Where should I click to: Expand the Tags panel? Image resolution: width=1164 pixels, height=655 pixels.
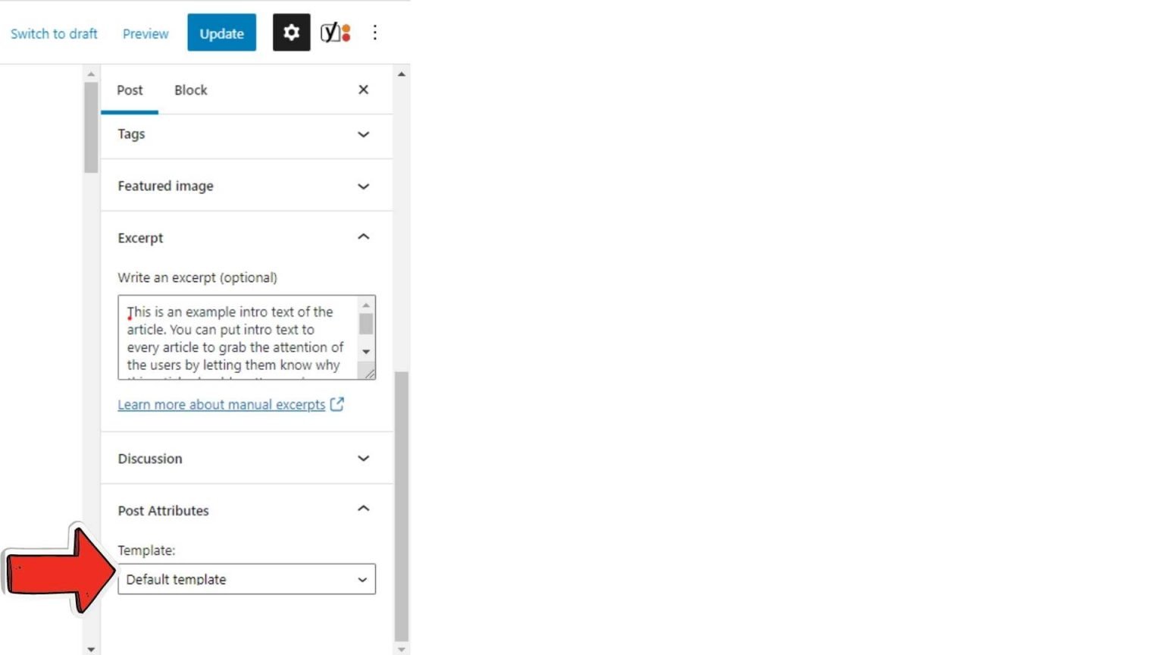point(247,134)
